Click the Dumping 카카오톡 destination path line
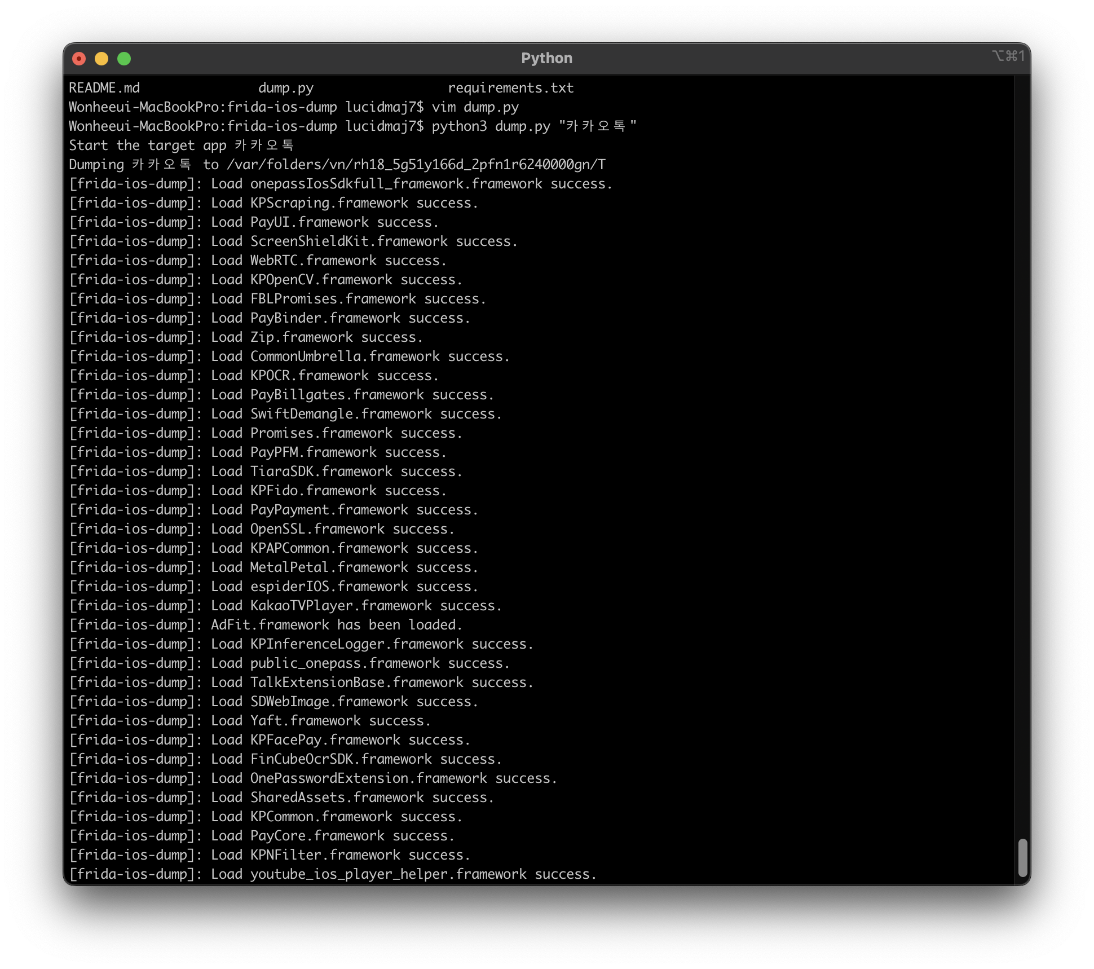 coord(337,165)
